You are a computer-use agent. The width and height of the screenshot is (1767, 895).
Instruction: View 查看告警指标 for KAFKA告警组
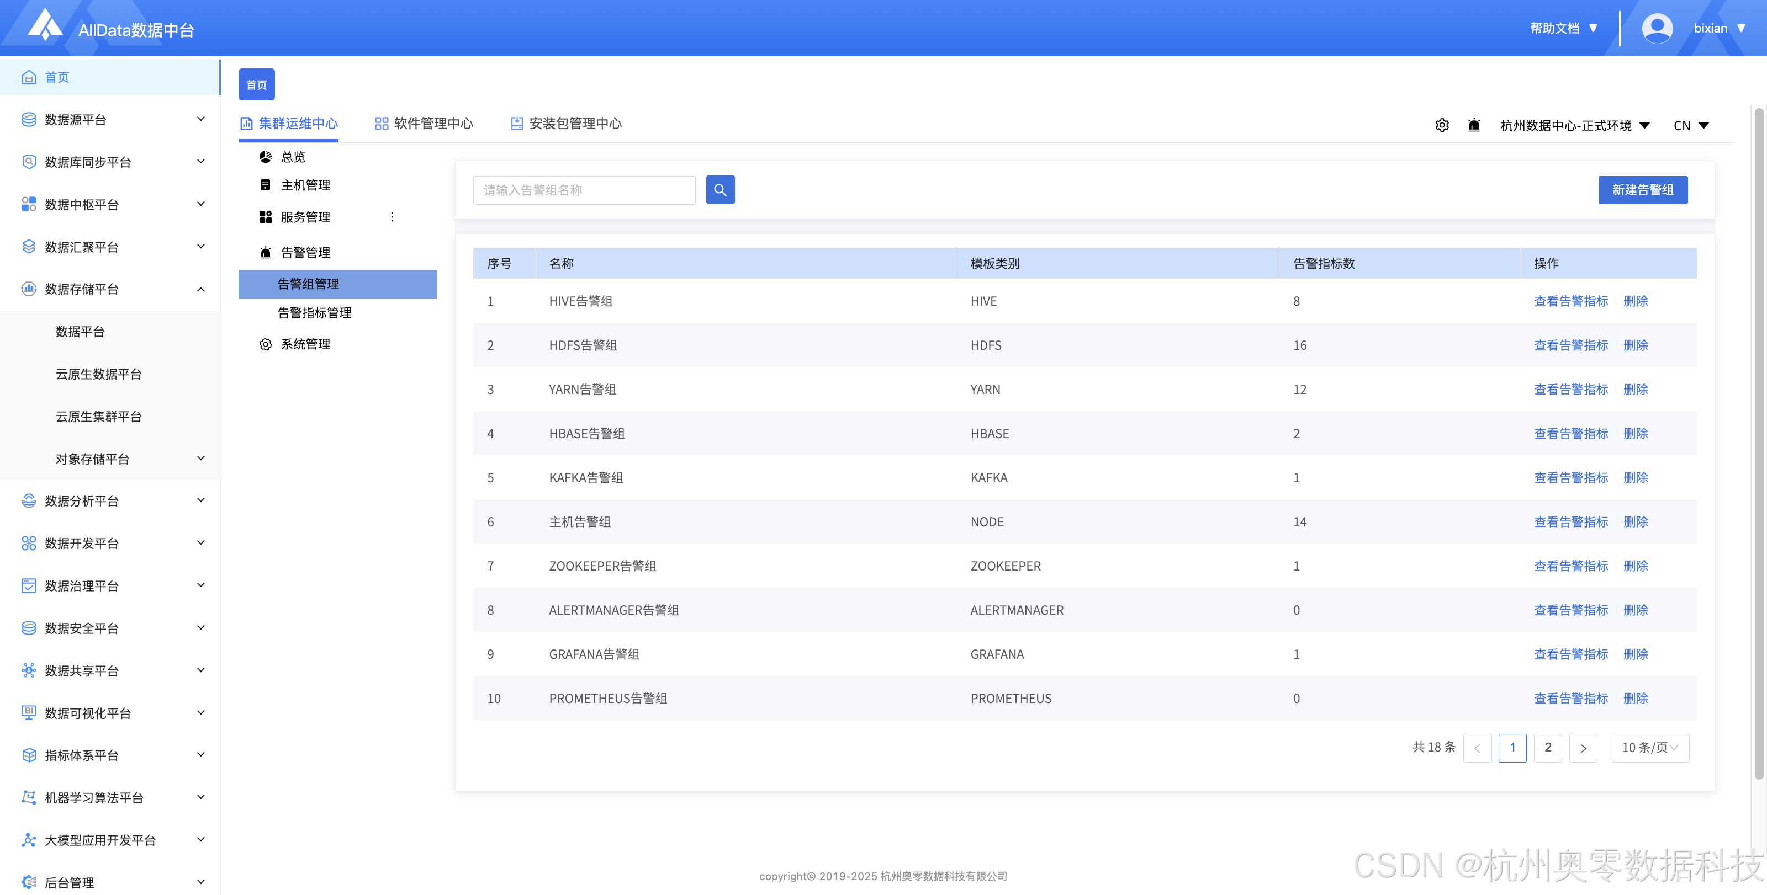pyautogui.click(x=1571, y=478)
